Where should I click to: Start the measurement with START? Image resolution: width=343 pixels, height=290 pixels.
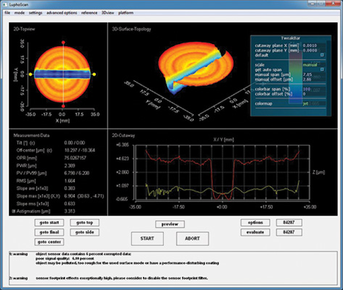coord(147,239)
